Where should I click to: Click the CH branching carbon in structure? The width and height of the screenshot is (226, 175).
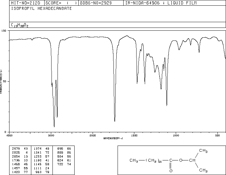coord(192,160)
